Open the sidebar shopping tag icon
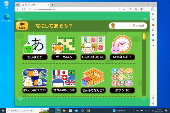 [x=153, y=20]
